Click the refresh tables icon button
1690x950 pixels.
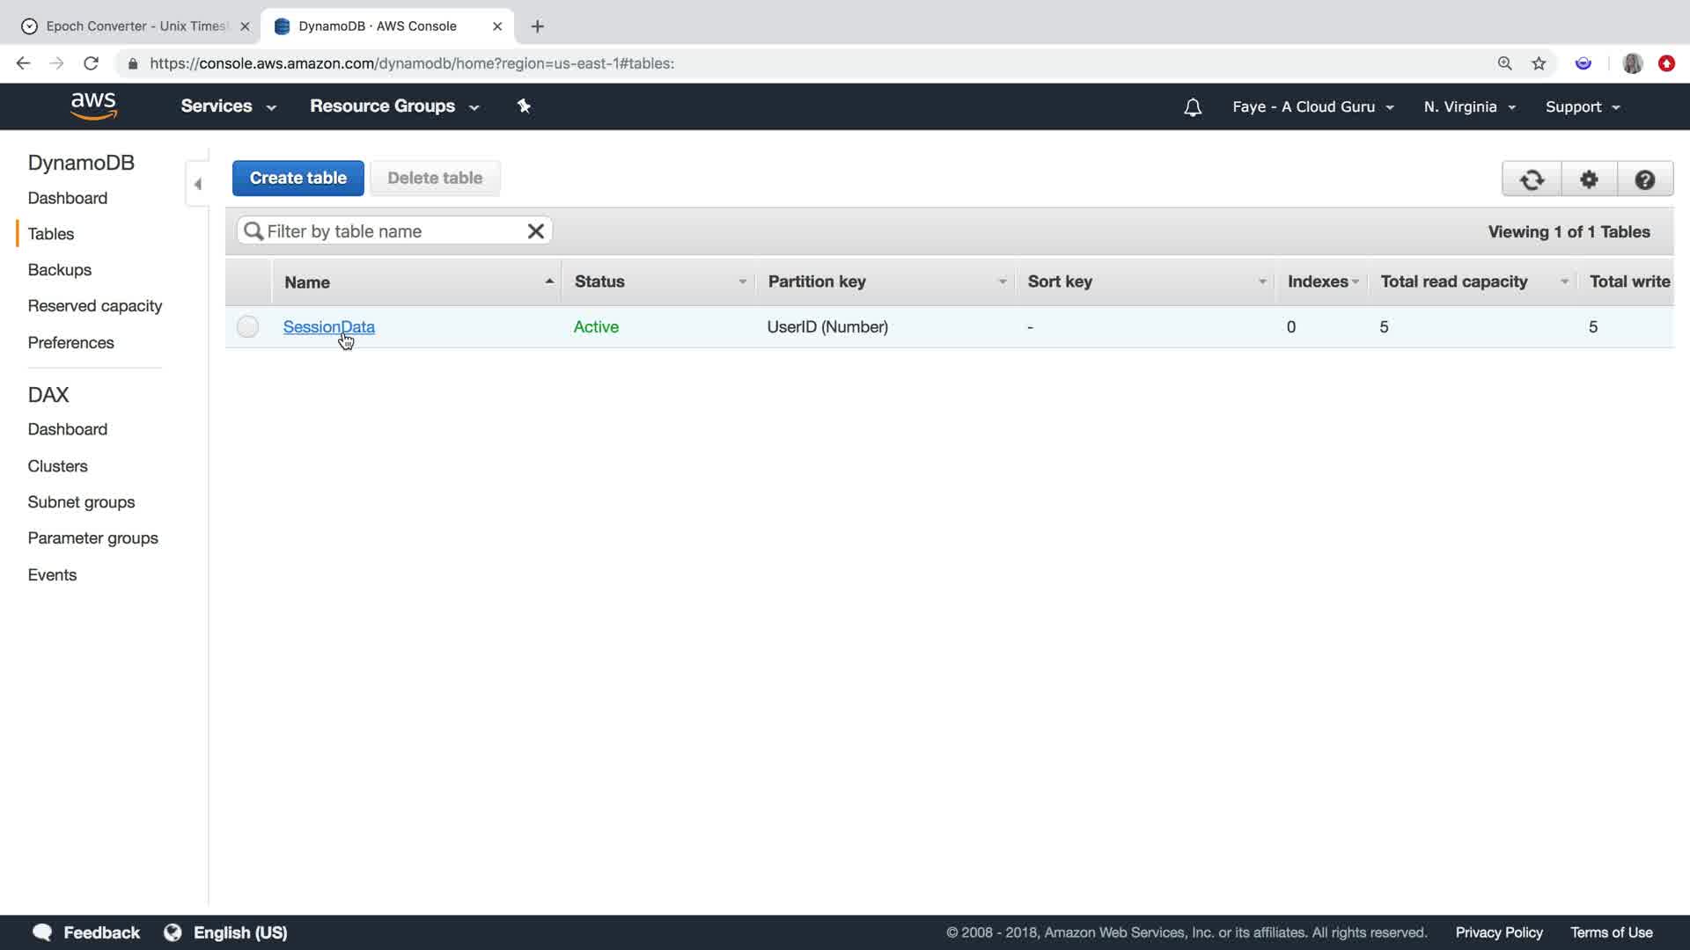[x=1532, y=179]
